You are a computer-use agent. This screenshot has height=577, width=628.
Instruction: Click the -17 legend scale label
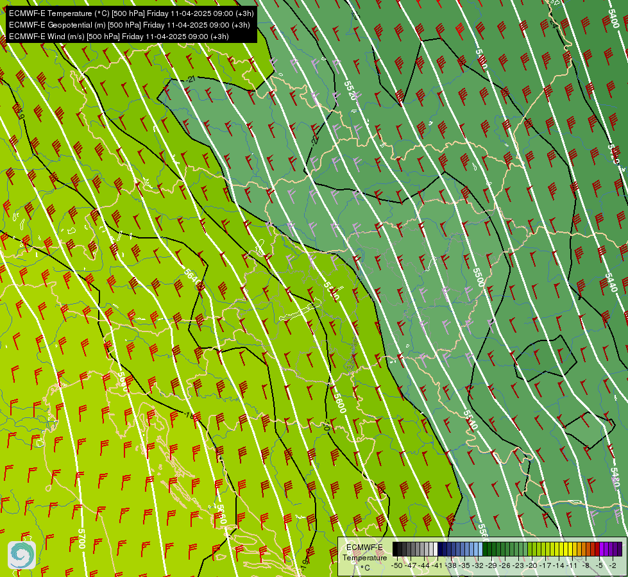point(545,566)
